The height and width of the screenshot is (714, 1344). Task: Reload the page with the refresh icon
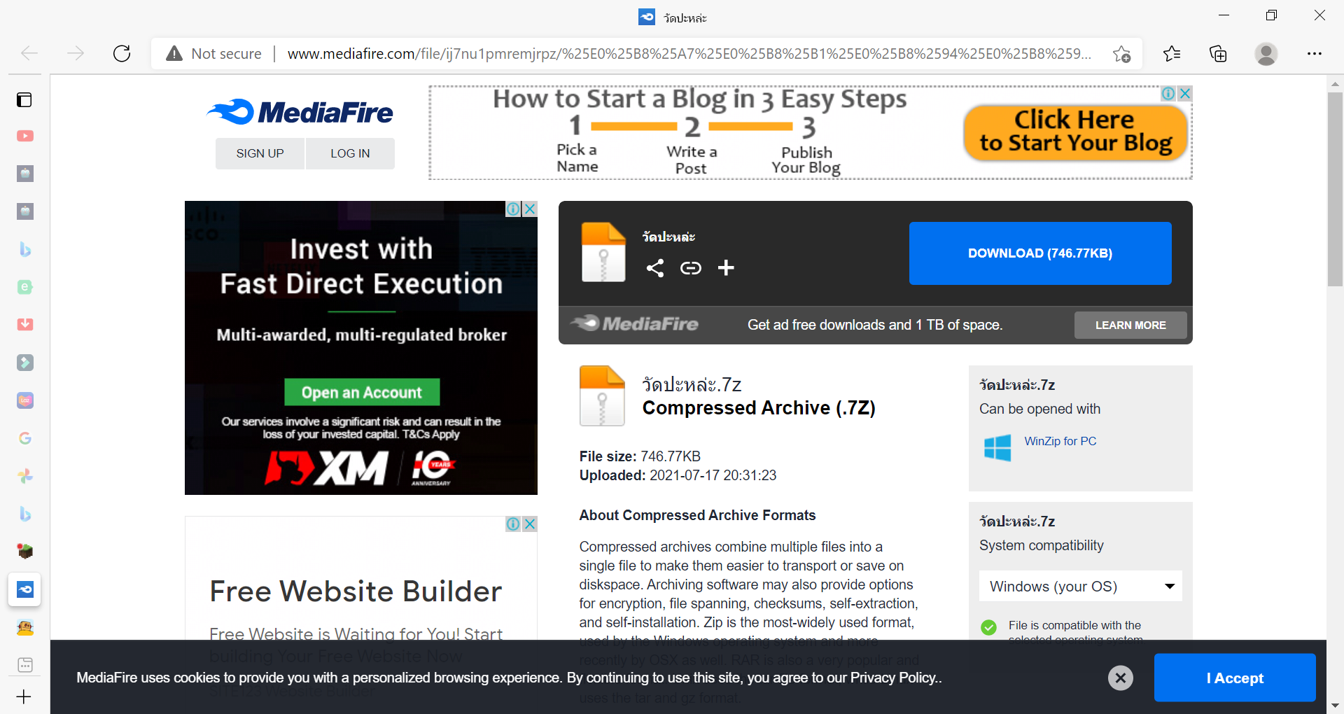122,53
